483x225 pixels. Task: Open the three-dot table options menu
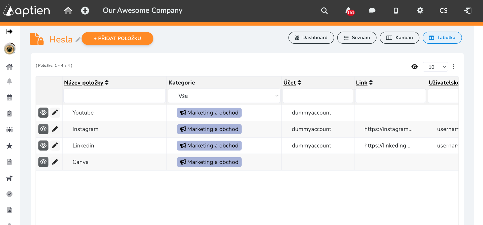pos(454,67)
